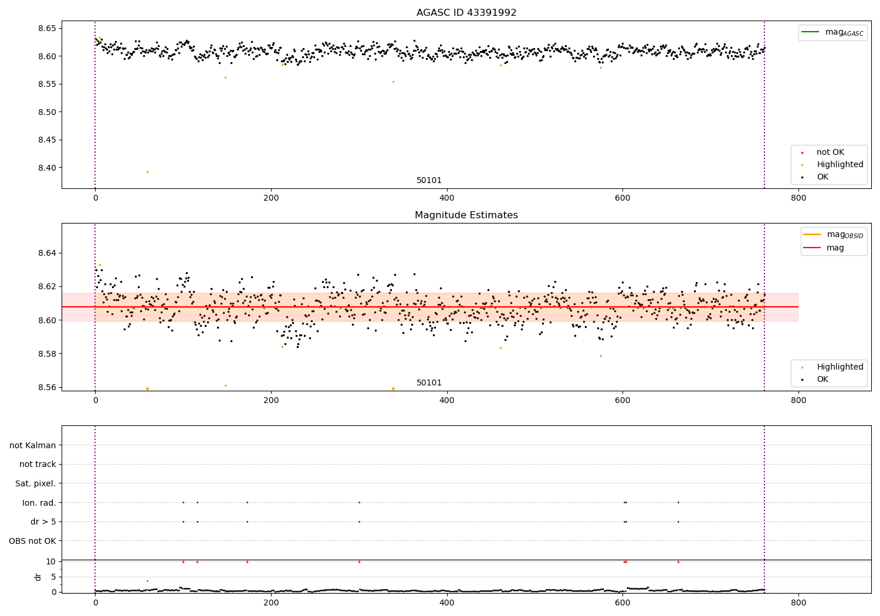
Task: Click the 'AGASC ID 43391992' plot title
Action: 466,13
